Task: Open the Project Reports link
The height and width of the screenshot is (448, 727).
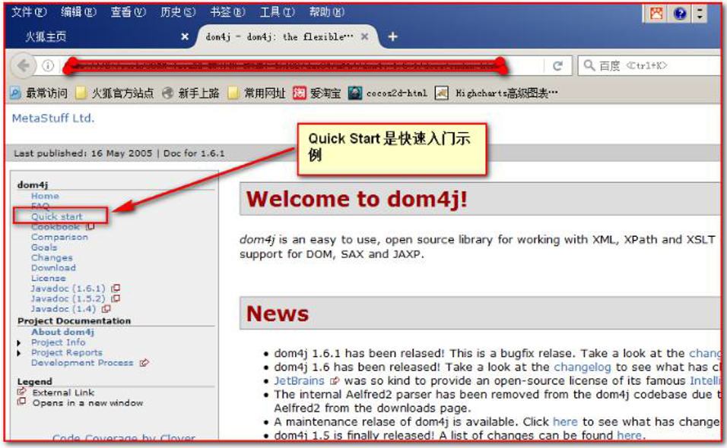Action: pos(67,352)
